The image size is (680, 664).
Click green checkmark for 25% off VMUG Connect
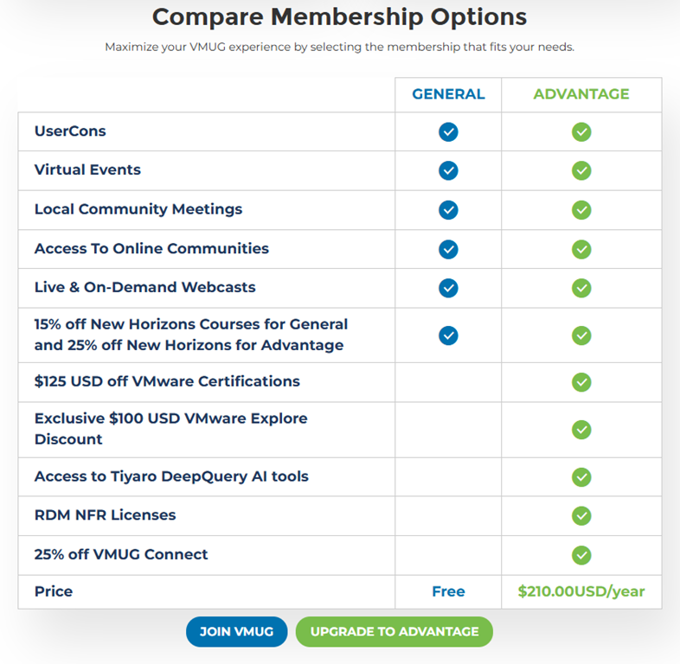pos(581,555)
